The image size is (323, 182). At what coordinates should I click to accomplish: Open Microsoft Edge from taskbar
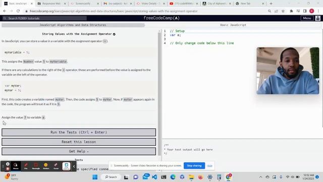tap(173, 177)
